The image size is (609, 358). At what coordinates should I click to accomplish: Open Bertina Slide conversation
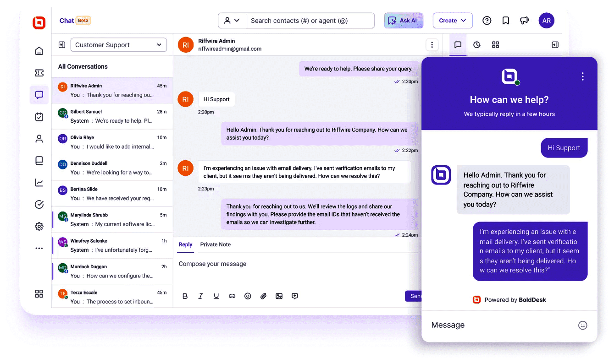[112, 194]
